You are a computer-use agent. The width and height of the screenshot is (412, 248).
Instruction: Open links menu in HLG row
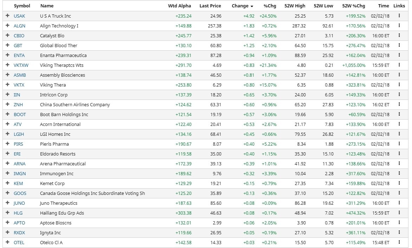click(399, 213)
